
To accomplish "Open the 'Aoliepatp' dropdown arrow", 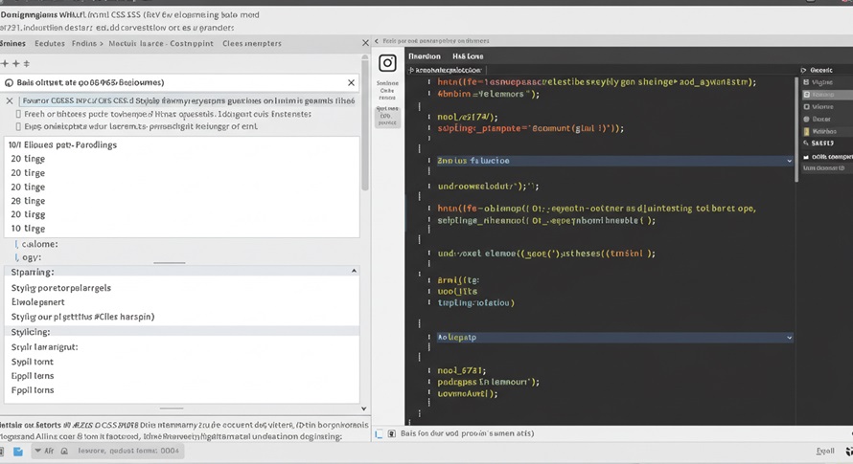I will click(789, 338).
